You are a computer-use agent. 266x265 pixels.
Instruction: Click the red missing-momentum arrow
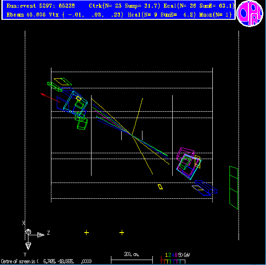point(50,98)
